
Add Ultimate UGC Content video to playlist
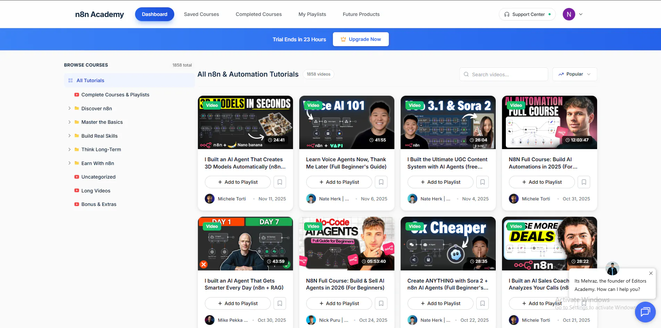point(440,182)
